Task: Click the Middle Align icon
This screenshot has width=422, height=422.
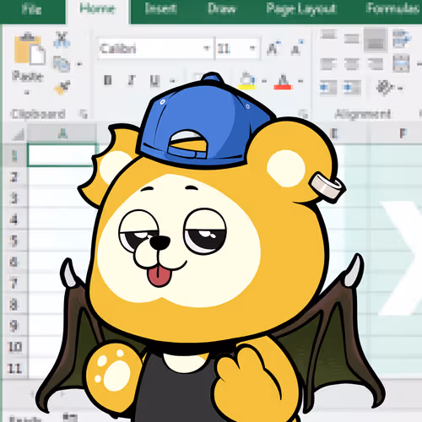Action: (352, 39)
